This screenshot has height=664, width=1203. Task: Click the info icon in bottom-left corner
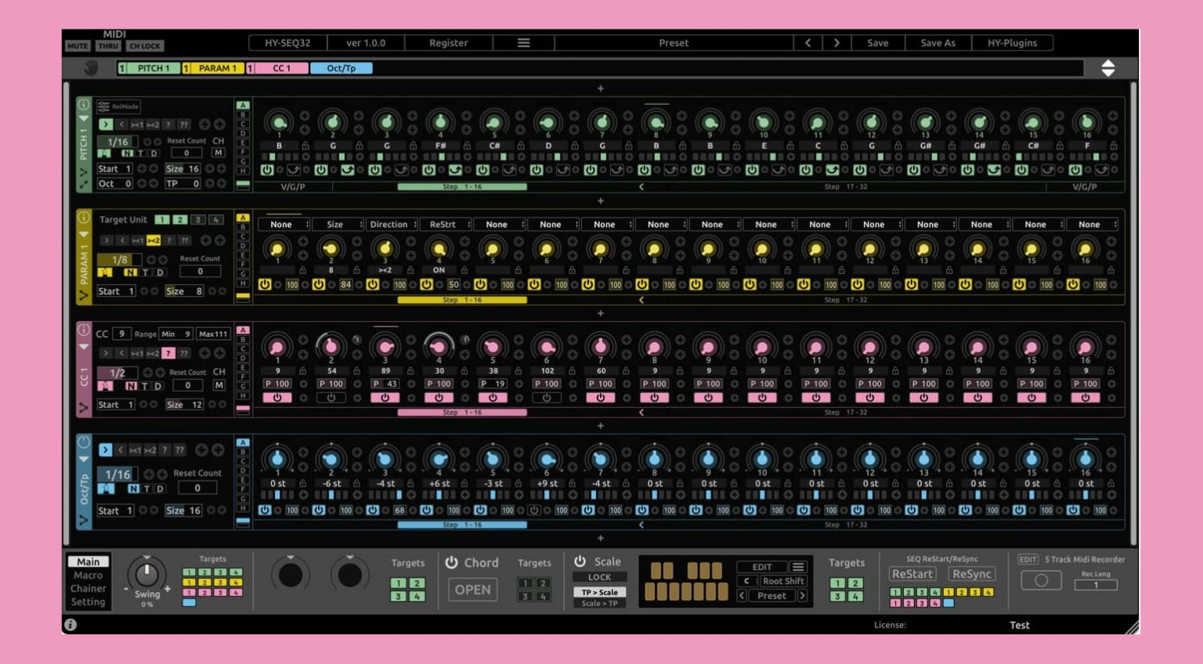pyautogui.click(x=70, y=624)
